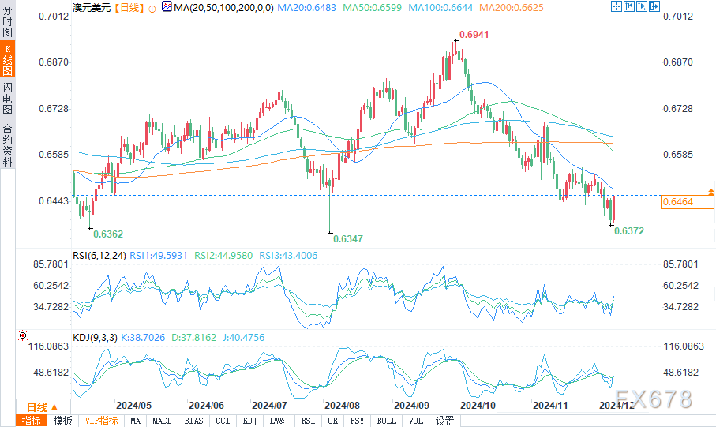
Task: Choose the MACD indicator button
Action: [x=162, y=421]
